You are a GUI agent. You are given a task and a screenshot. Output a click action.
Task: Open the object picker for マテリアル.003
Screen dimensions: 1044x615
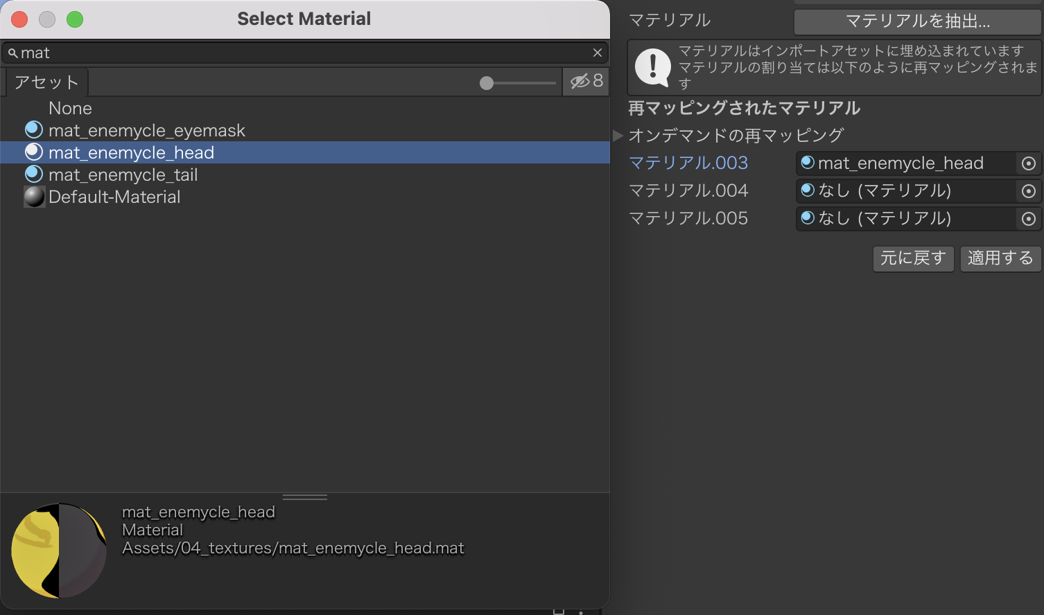1029,163
